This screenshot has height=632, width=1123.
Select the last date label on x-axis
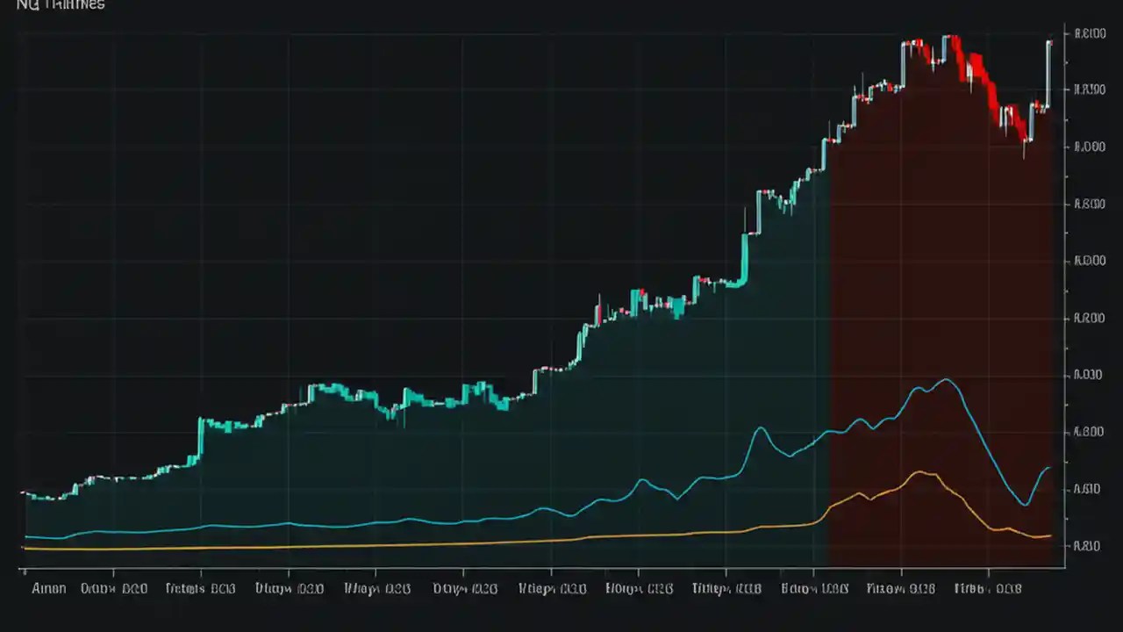tap(987, 588)
